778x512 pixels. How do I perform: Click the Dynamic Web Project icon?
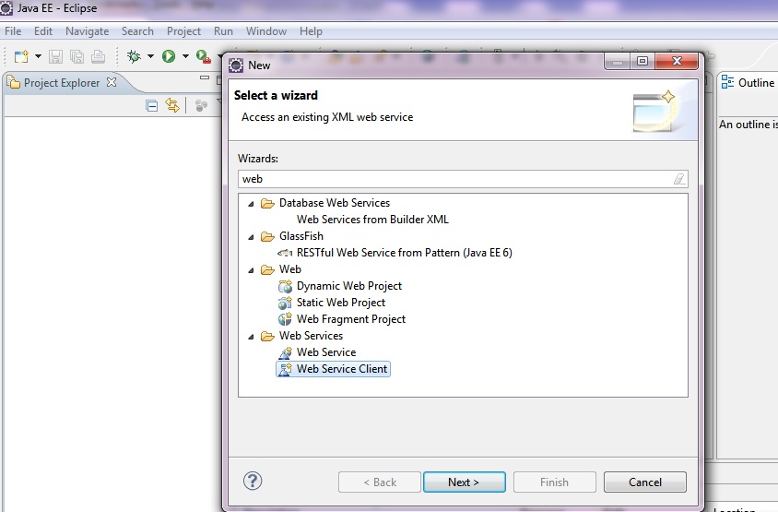click(x=286, y=286)
